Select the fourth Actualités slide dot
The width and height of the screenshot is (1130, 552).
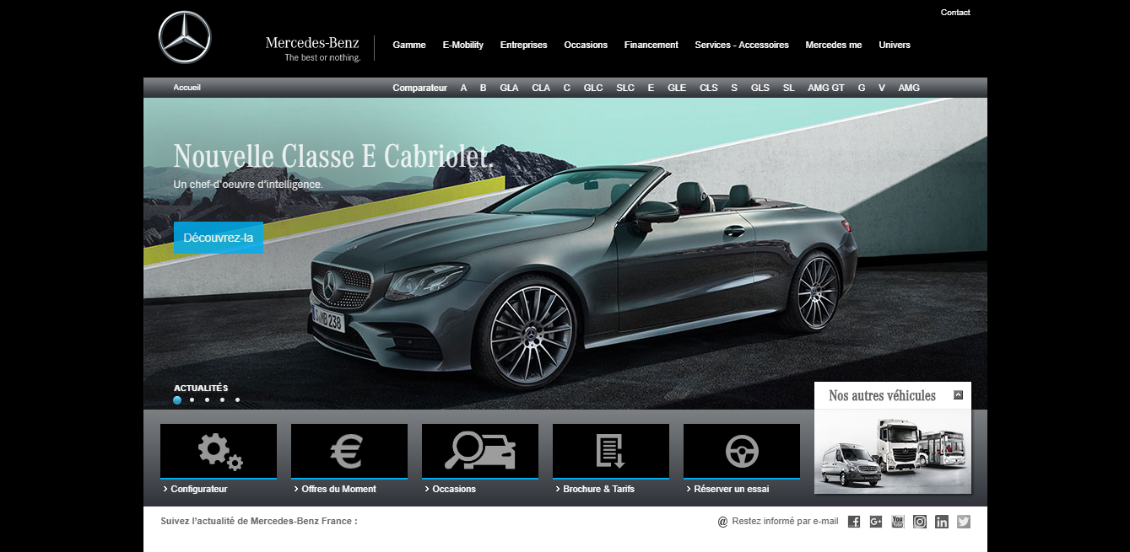tap(223, 400)
